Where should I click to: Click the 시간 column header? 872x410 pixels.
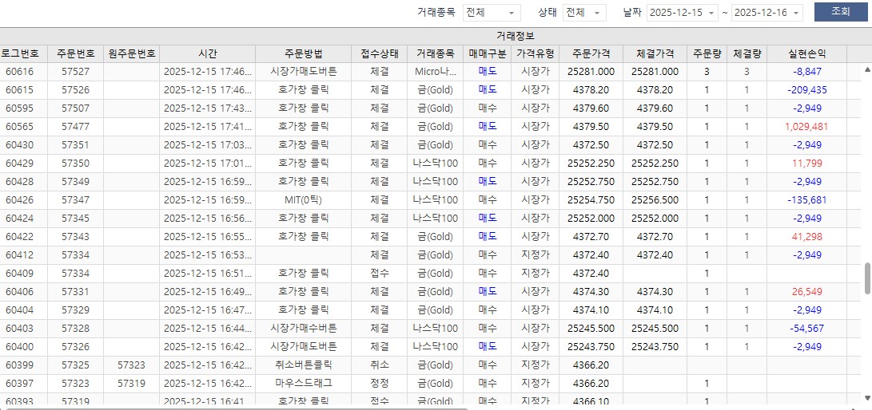coord(208,53)
